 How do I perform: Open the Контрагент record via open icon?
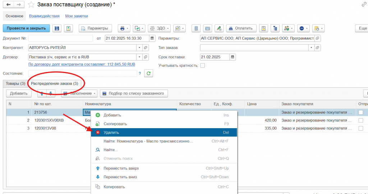click(146, 48)
